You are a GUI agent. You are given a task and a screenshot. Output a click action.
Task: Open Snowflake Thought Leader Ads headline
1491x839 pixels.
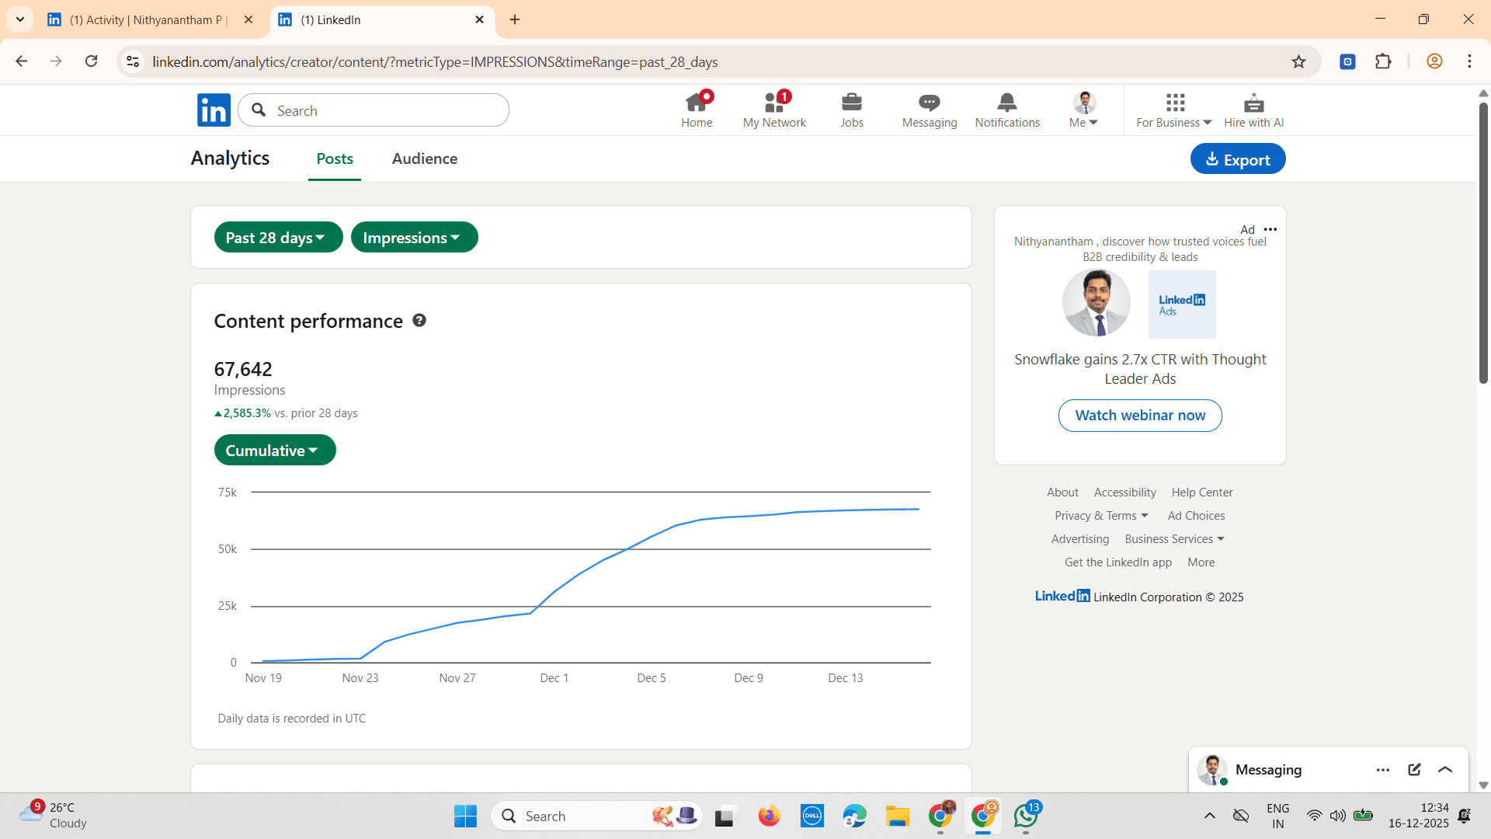pyautogui.click(x=1140, y=369)
